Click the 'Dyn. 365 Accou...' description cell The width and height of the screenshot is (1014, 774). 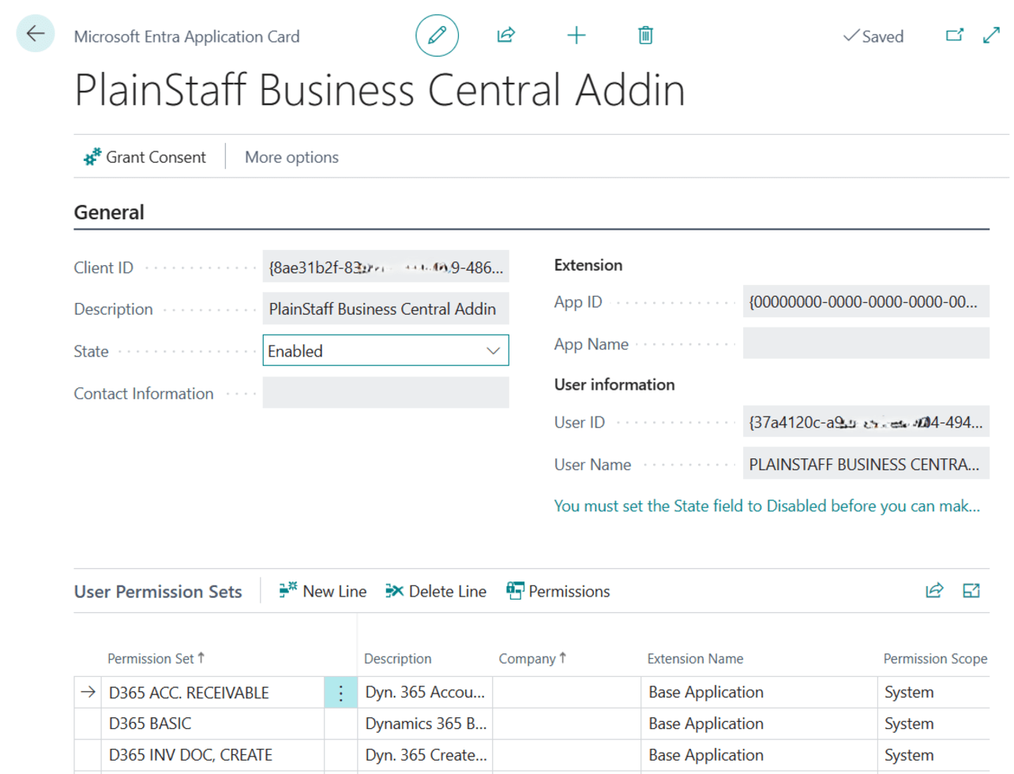425,692
